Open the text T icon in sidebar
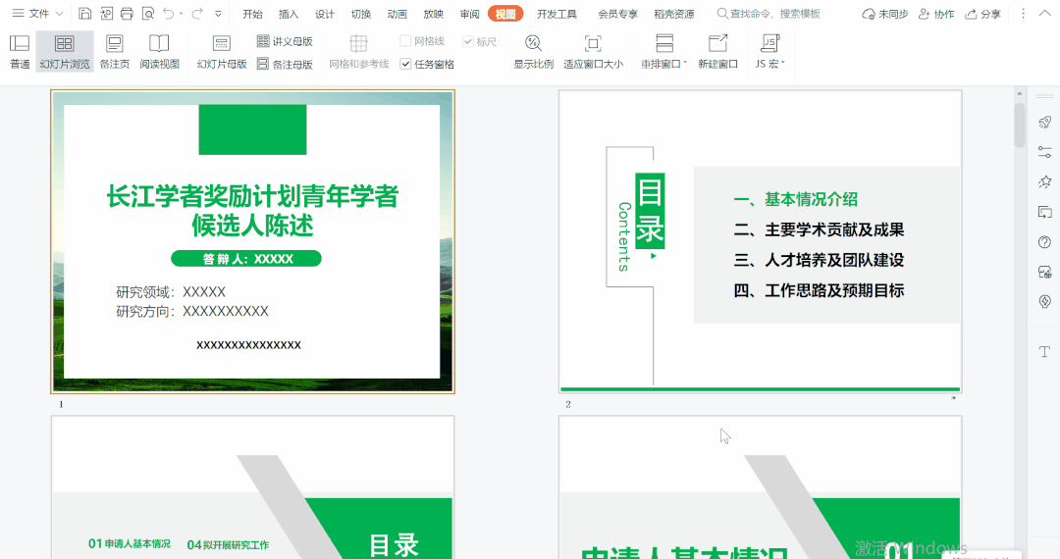This screenshot has width=1060, height=559. pyautogui.click(x=1044, y=352)
